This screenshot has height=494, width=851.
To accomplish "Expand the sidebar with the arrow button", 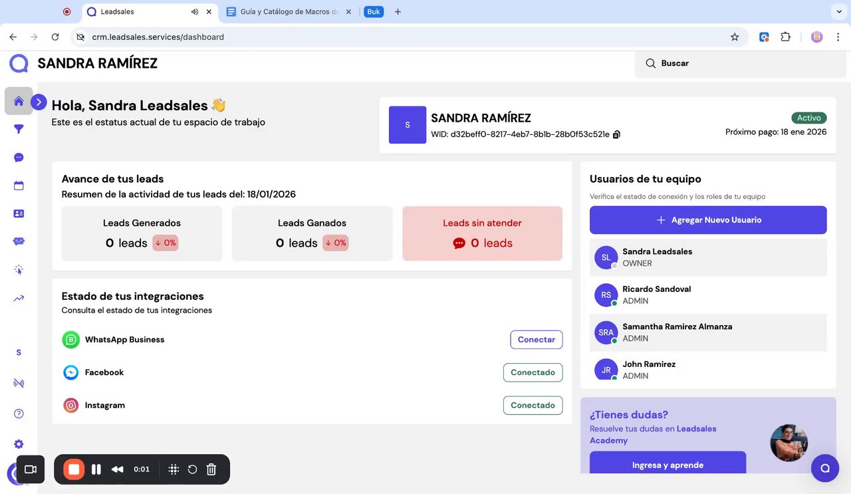I will pos(39,102).
